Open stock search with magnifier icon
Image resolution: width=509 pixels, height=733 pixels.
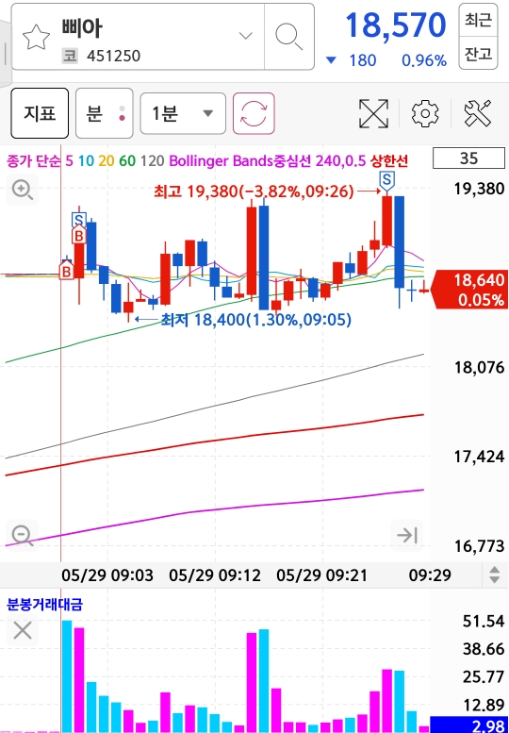289,37
